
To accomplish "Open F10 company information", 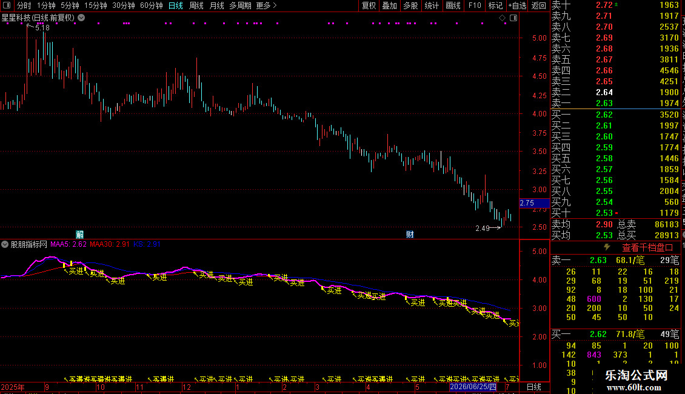I will (x=475, y=5).
